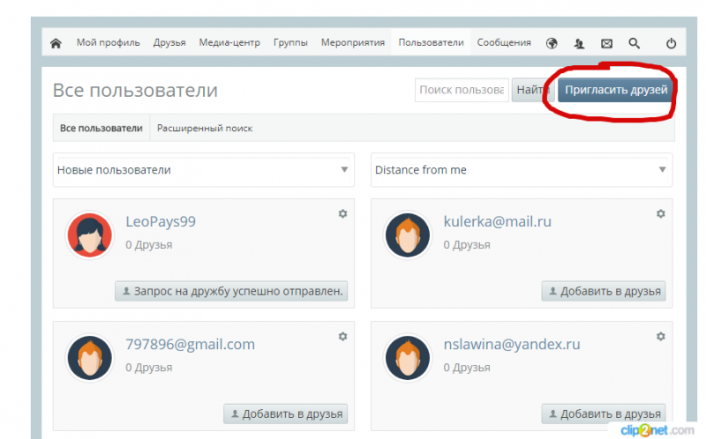
Task: Open gear options for LeoPays99
Action: click(x=342, y=213)
